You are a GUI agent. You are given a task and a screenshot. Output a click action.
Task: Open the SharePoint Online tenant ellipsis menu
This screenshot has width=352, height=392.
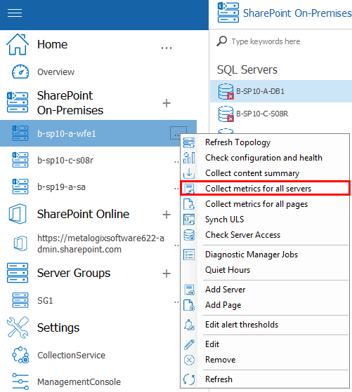(176, 245)
